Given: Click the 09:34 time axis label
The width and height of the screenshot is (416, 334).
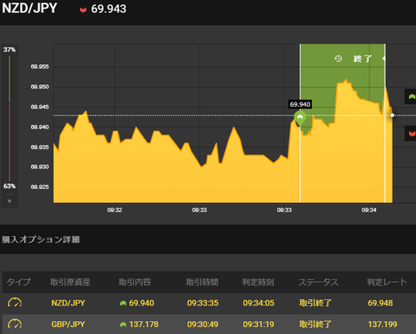Looking at the screenshot, I should coord(369,210).
